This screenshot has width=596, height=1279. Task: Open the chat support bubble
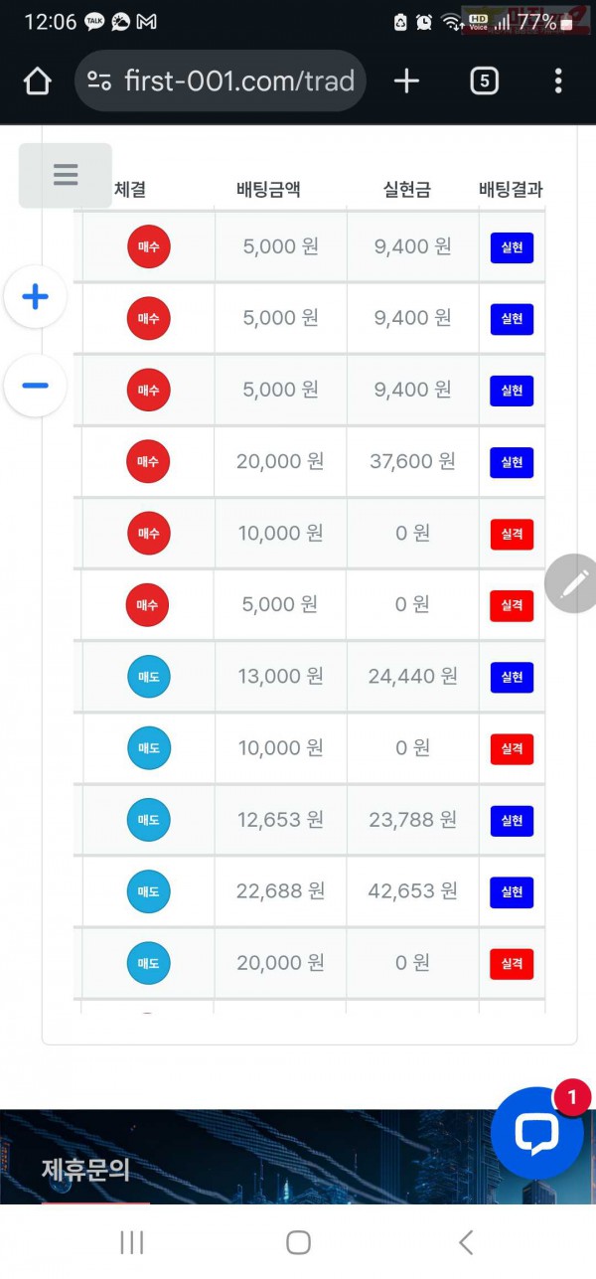[536, 1135]
